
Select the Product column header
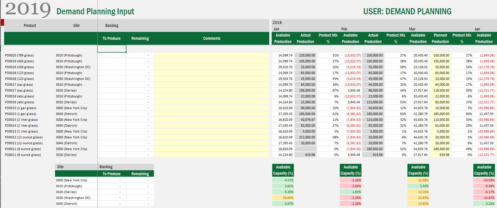[x=30, y=25]
